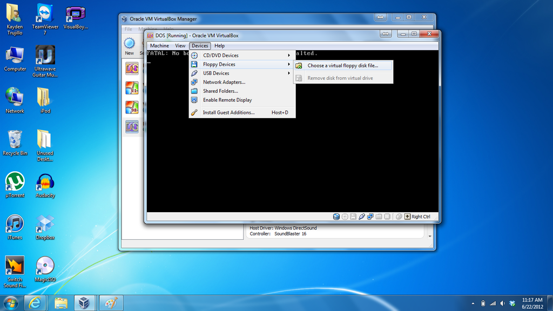
Task: Open the taskbar clock and date
Action: [532, 303]
